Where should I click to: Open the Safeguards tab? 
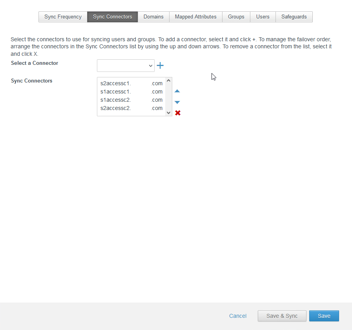(294, 16)
